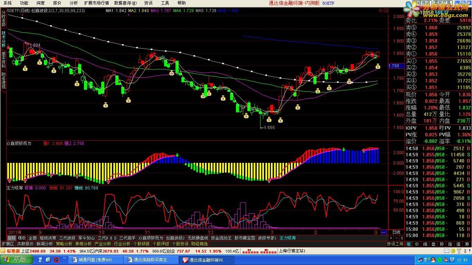
Task: Click the 买① price 1.855 row
Action: [x=438, y=61]
